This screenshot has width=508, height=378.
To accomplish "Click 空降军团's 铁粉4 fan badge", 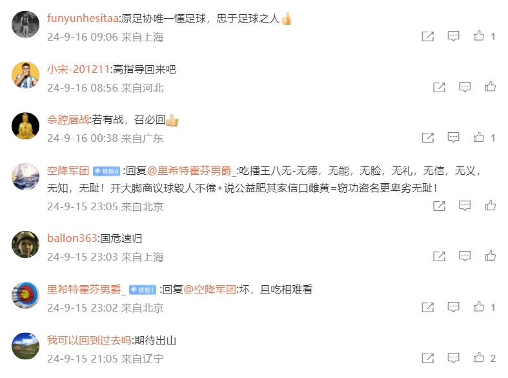I will click(x=107, y=171).
